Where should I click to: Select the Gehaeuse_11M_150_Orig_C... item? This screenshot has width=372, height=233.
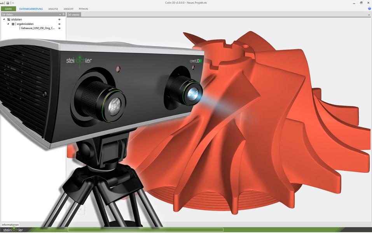[x=38, y=28]
